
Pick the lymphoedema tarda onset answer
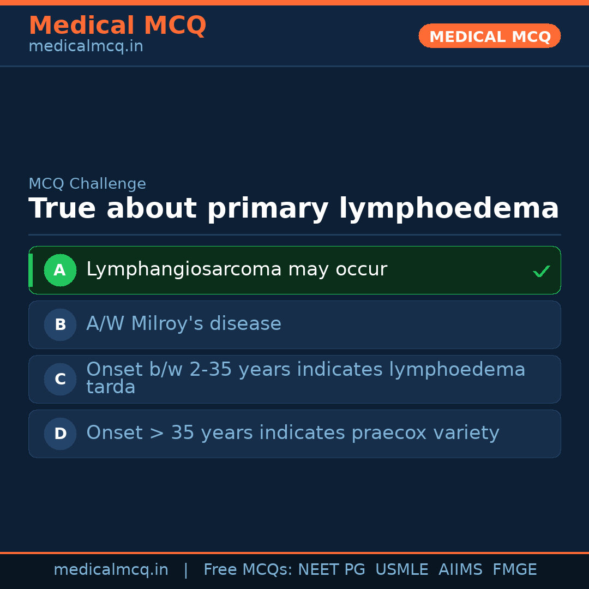[x=305, y=378]
